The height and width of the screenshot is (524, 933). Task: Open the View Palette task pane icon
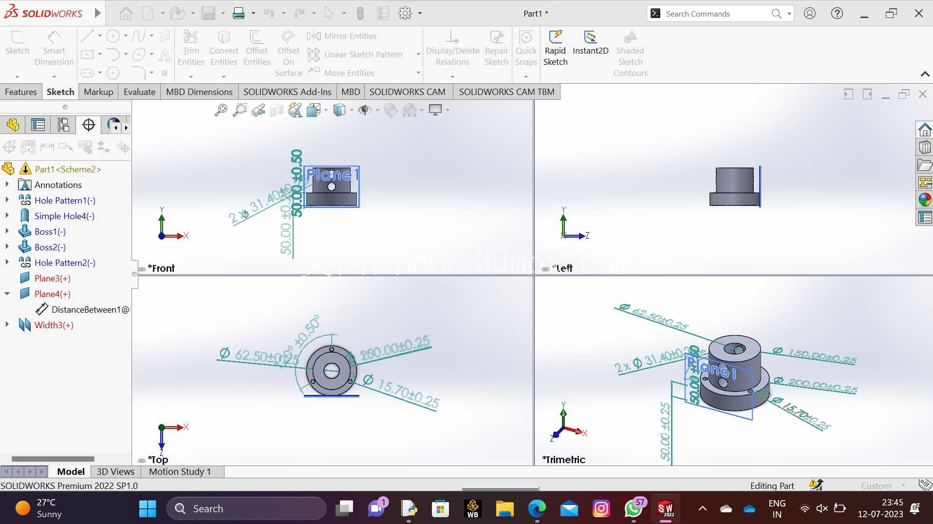pyautogui.click(x=925, y=183)
